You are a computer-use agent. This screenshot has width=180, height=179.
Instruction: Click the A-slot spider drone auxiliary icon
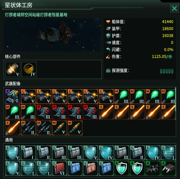click(153, 168)
